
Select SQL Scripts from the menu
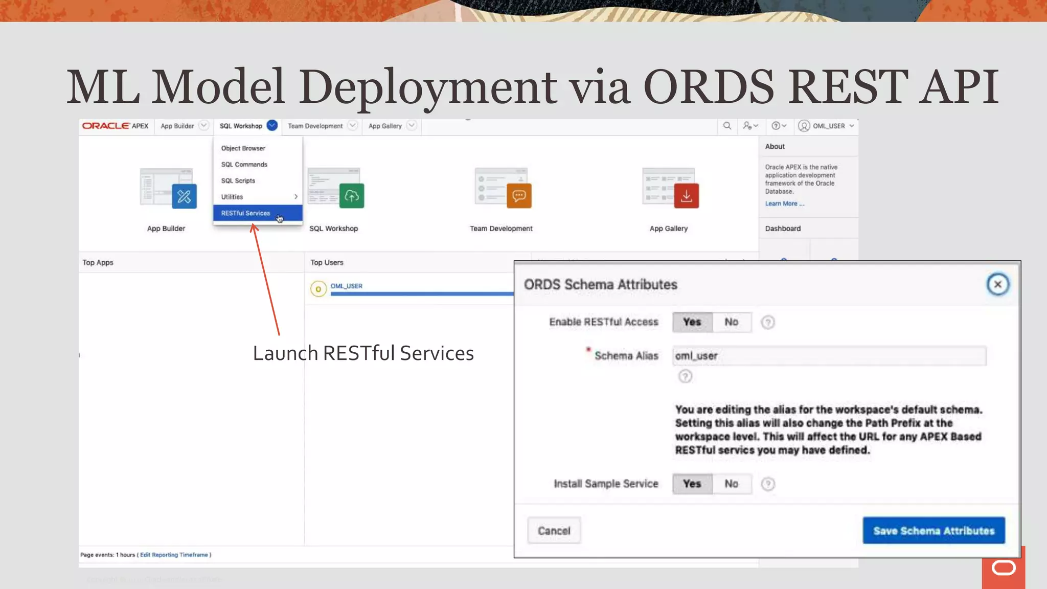pos(258,181)
